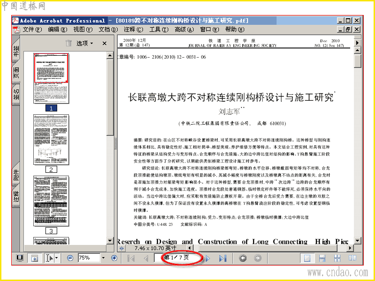The height and width of the screenshot is (281, 375).
Task: Click the full screen monitor icon
Action: tap(19, 258)
